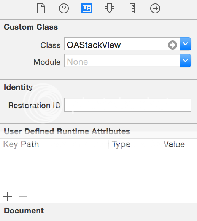197x221 pixels.
Task: Click the Custom Class section header
Action: [31, 27]
